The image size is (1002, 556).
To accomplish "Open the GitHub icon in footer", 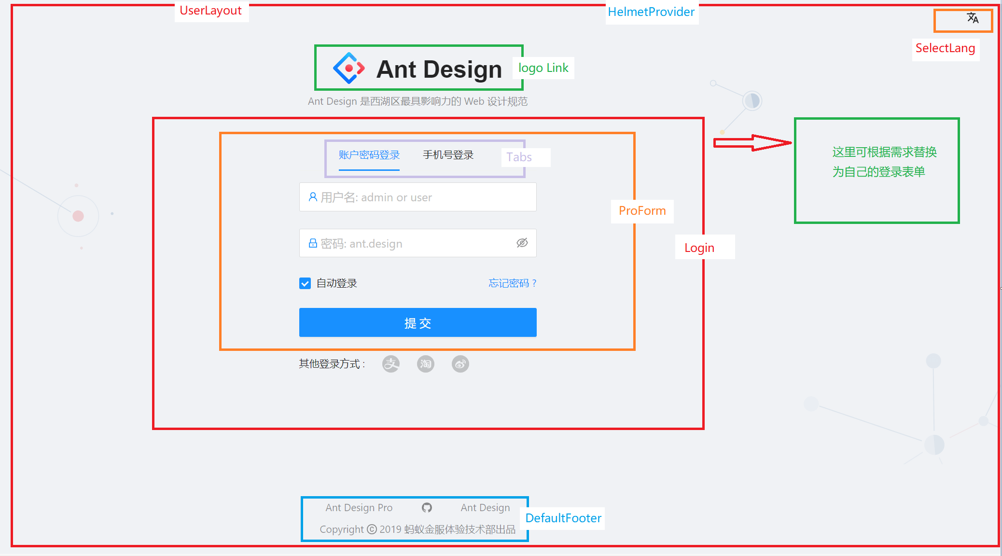I will click(427, 508).
